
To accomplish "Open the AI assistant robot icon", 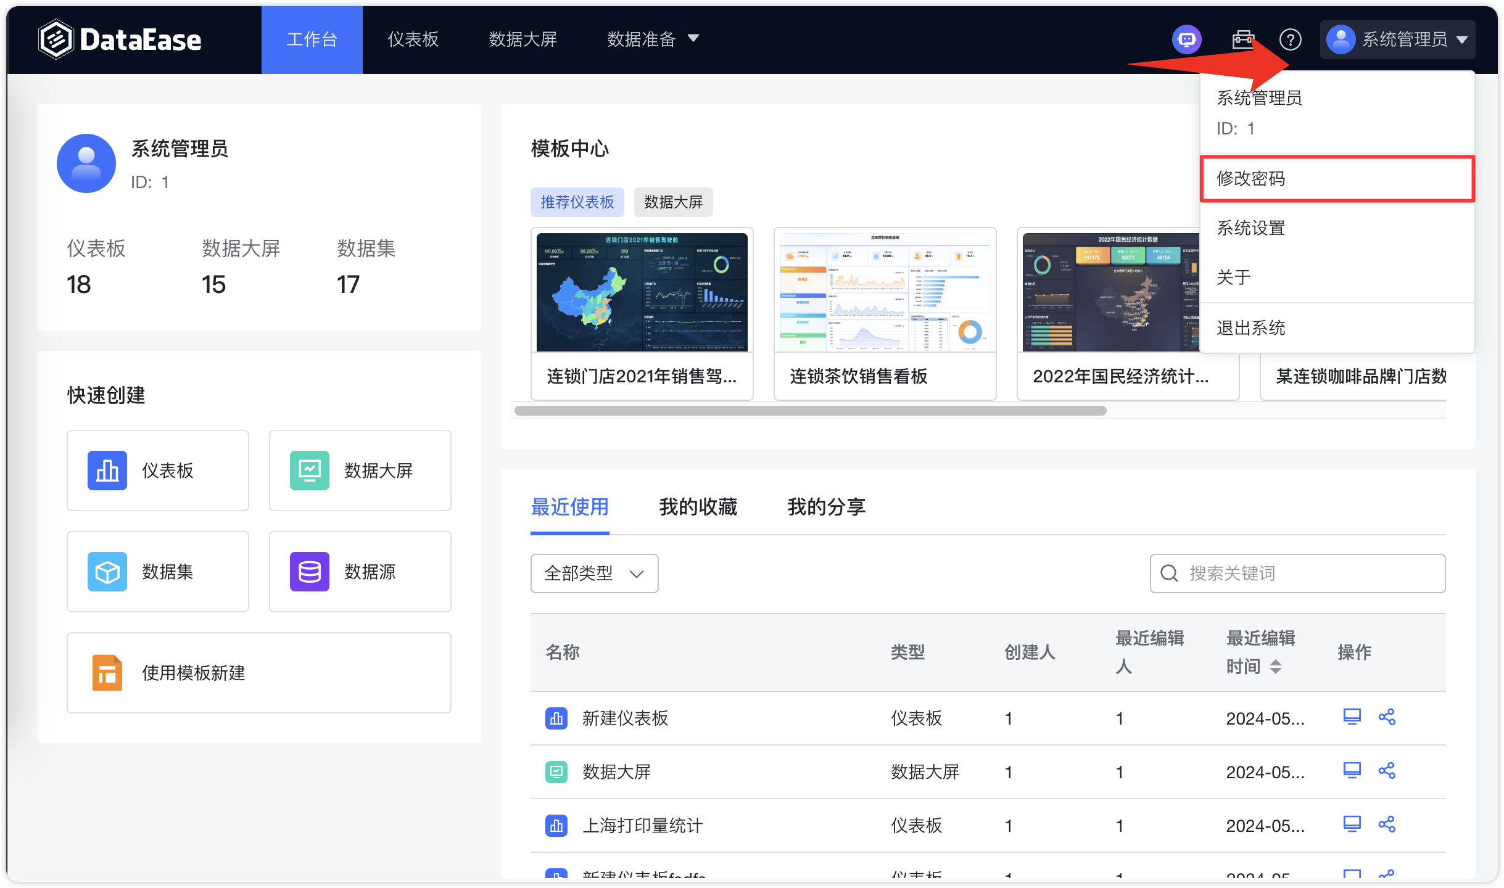I will [x=1186, y=39].
